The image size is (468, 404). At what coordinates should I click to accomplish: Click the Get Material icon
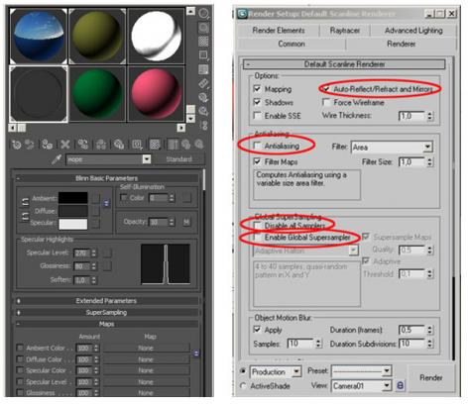click(x=16, y=145)
